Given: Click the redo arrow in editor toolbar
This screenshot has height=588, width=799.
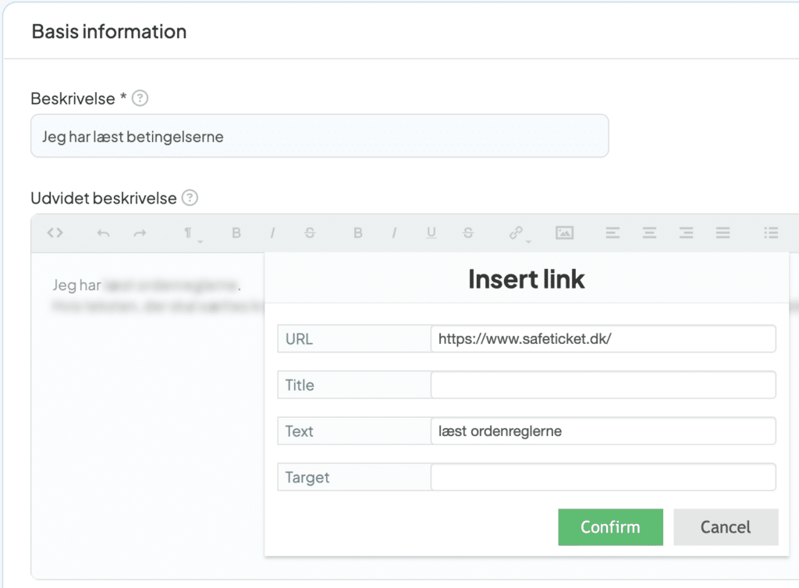Looking at the screenshot, I should (140, 232).
